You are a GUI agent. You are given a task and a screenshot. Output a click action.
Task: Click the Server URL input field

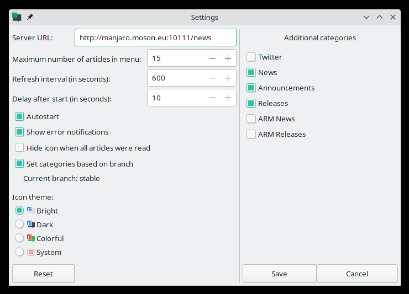[155, 38]
